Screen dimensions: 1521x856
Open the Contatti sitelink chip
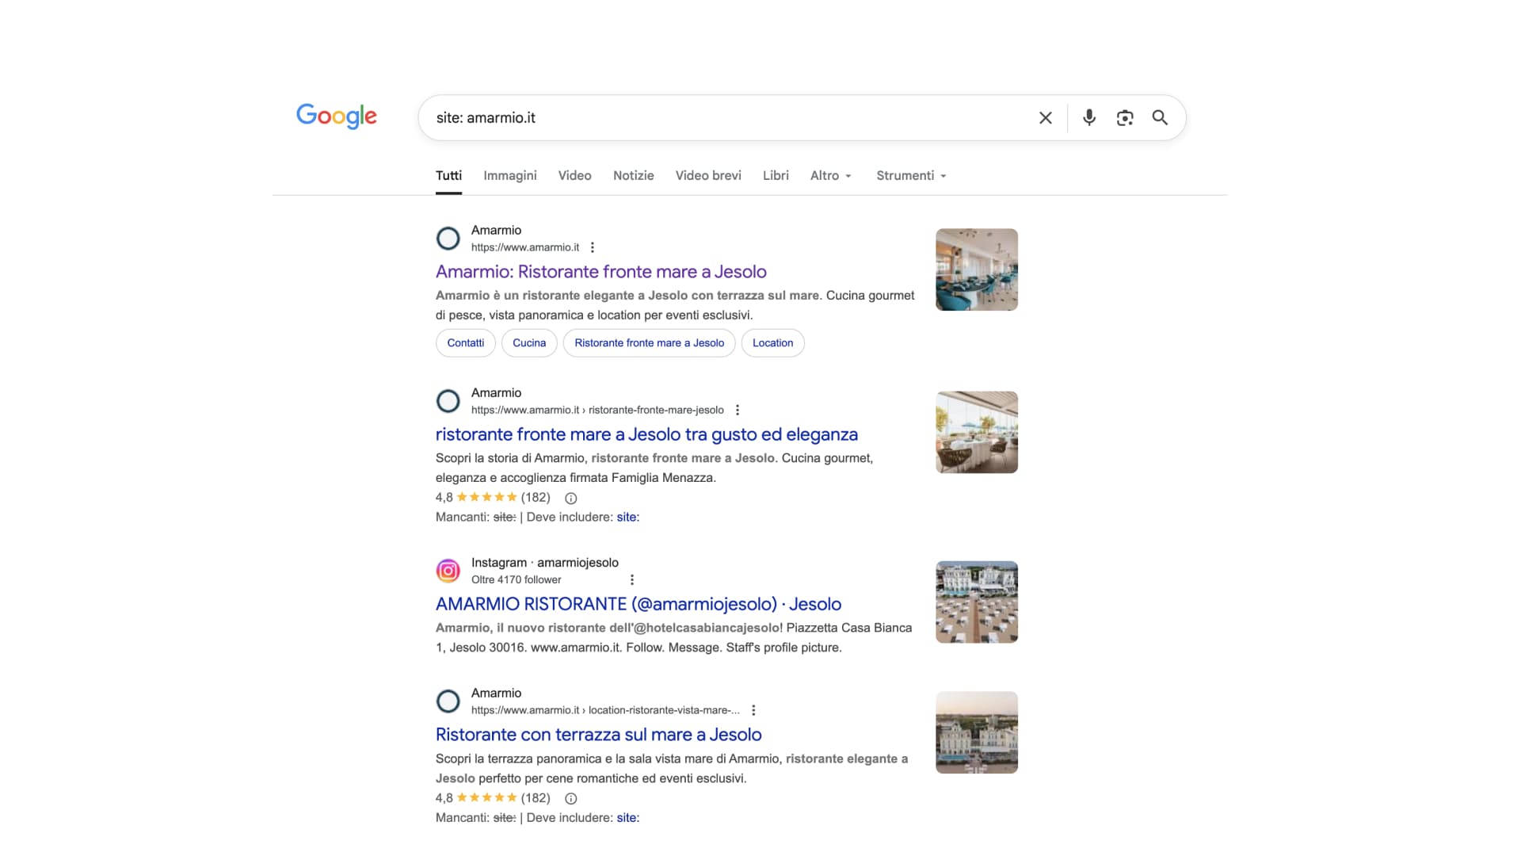[465, 343]
